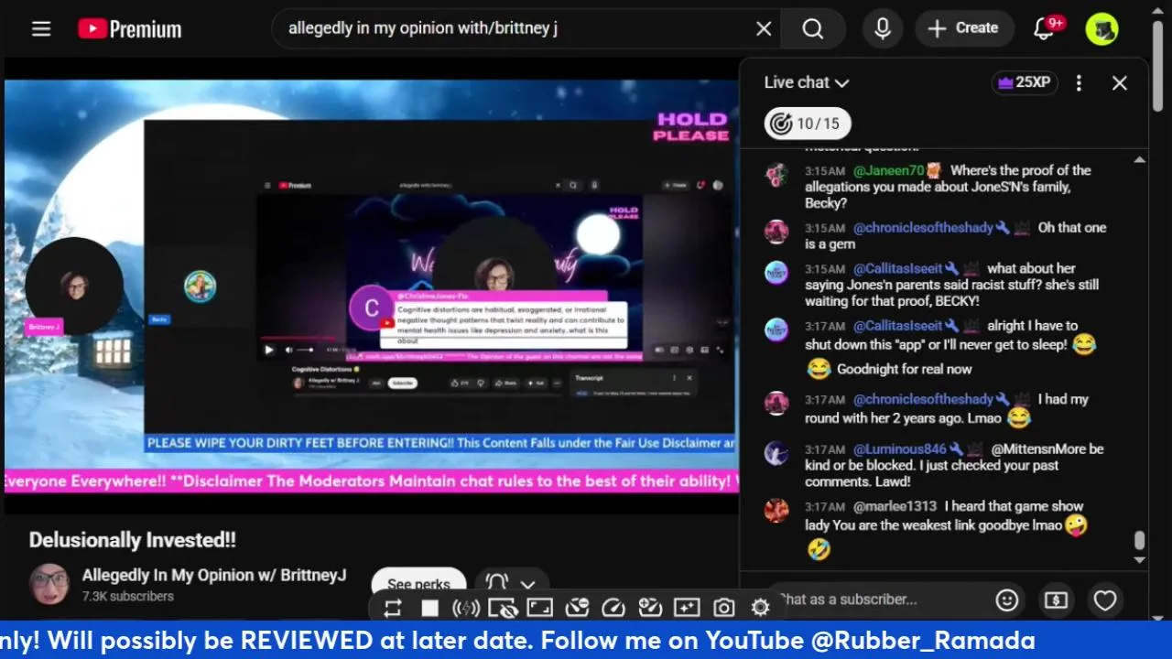Screen dimensions: 1172x659
Task: Click the avatar beside @Luminous846's message
Action: (x=776, y=454)
